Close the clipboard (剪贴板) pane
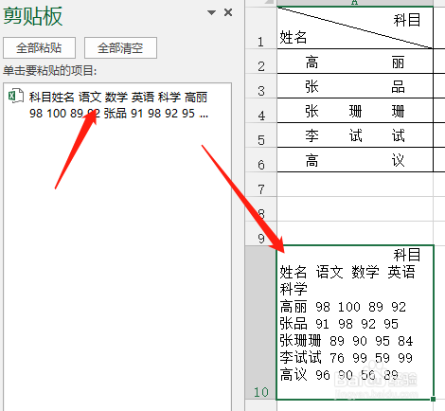Image resolution: width=445 pixels, height=411 pixels. coord(228,12)
